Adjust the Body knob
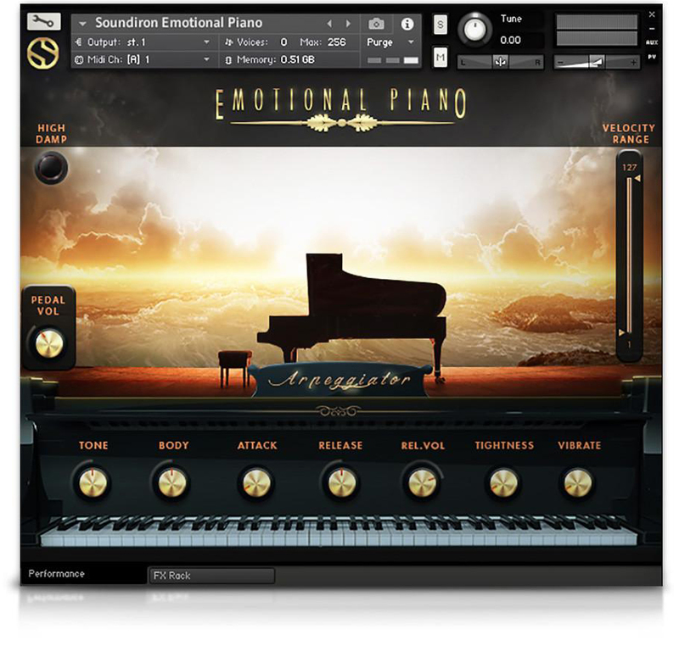The image size is (679, 657). [172, 482]
